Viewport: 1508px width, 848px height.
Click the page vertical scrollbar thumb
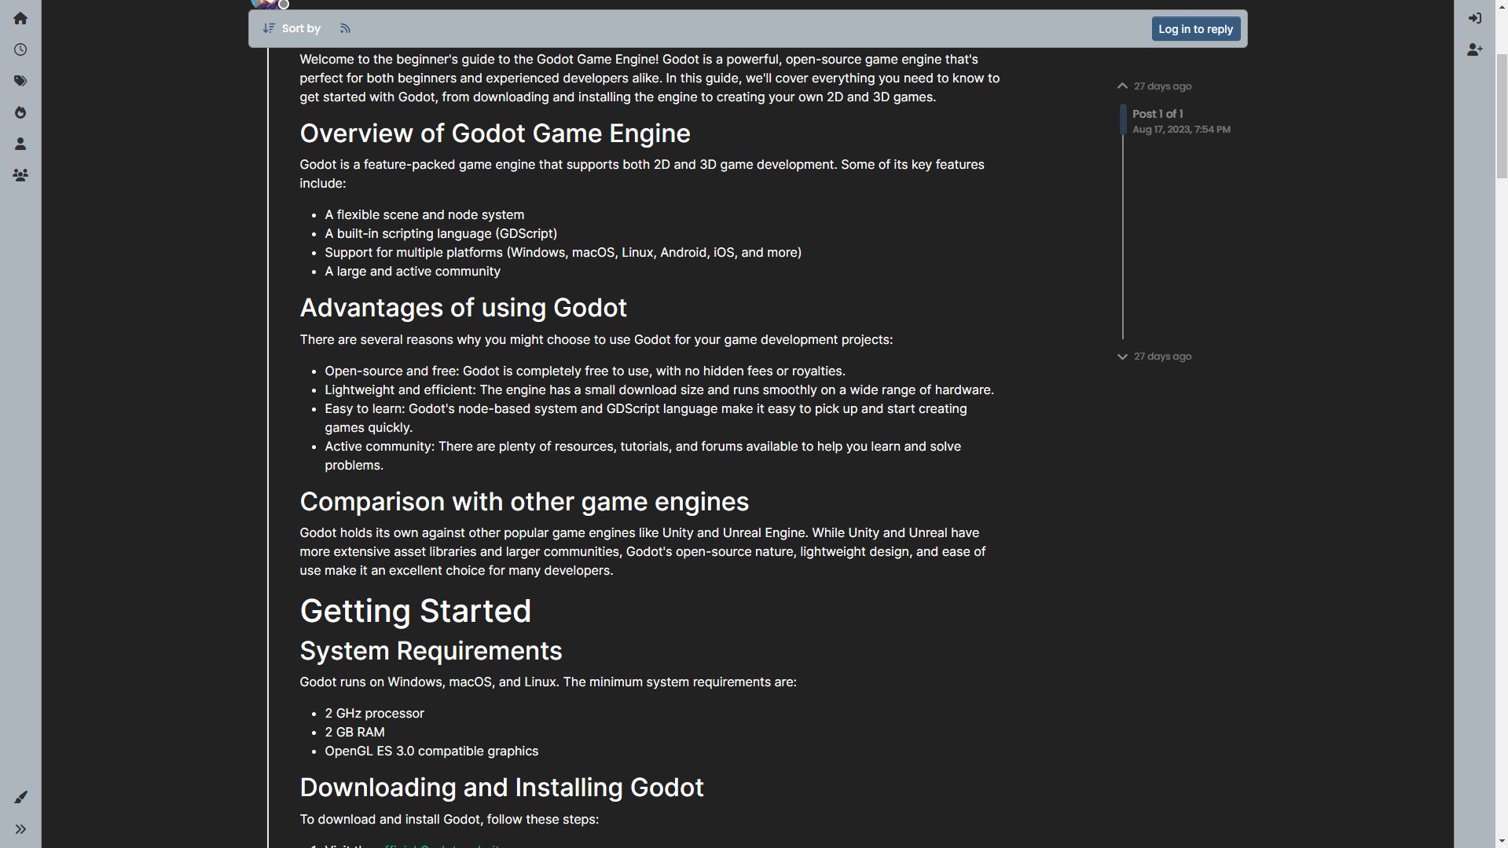click(1501, 116)
